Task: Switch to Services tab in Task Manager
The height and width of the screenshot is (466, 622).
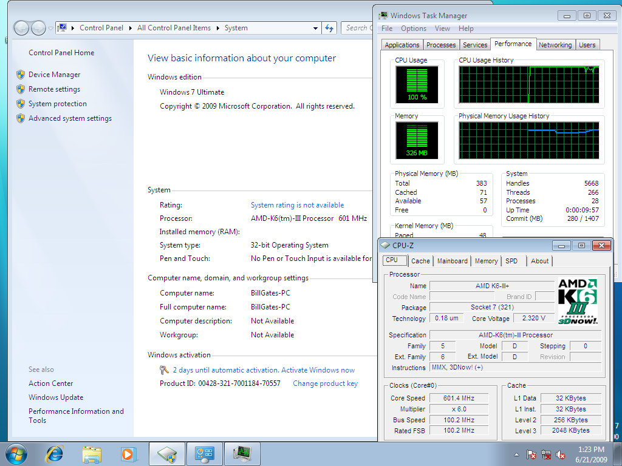Action: click(475, 45)
